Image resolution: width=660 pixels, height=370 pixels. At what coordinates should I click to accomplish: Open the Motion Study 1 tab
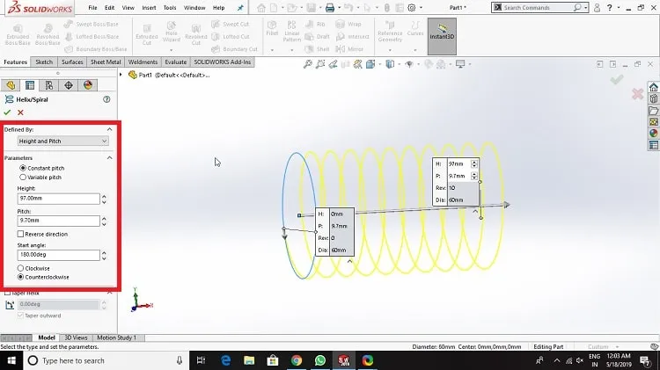[x=116, y=337]
